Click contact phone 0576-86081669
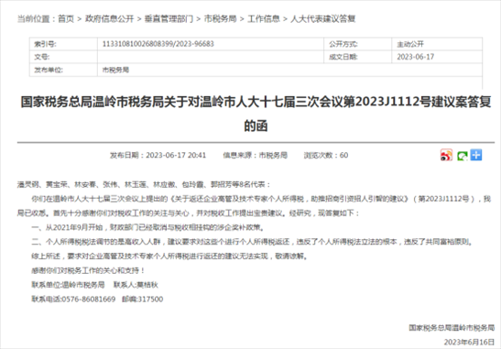The image size is (501, 349). [x=89, y=300]
